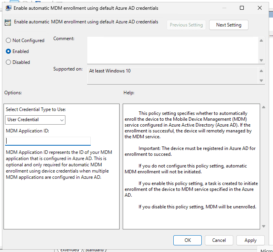Screen dimensions: 273x252
Task: Cancel the policy dialog
Action: pos(219,240)
